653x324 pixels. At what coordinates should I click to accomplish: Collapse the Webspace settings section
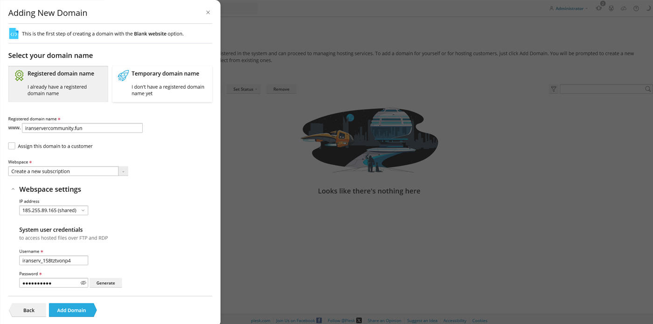(x=13, y=190)
